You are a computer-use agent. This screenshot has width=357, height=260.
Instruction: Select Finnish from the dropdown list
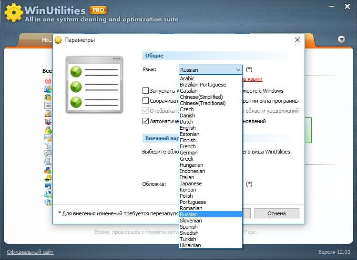(210, 140)
